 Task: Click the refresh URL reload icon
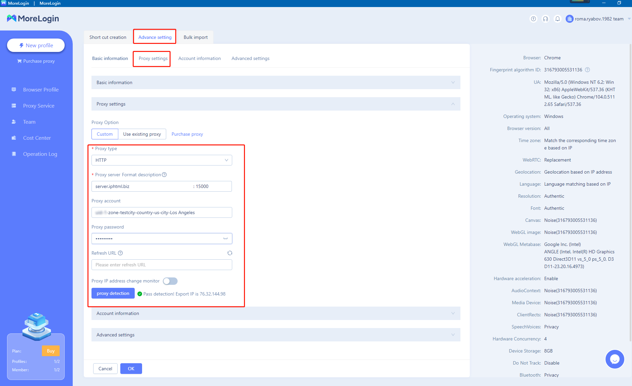click(230, 253)
